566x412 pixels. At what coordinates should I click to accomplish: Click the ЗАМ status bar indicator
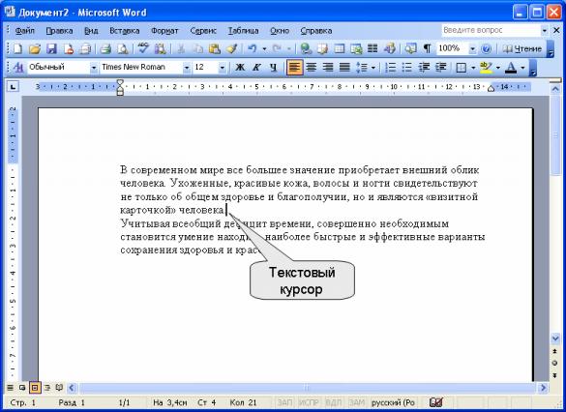(357, 402)
